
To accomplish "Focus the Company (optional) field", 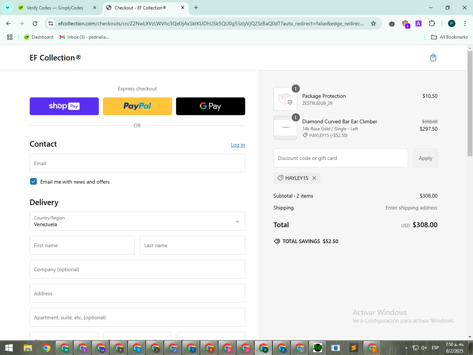I will (137, 269).
